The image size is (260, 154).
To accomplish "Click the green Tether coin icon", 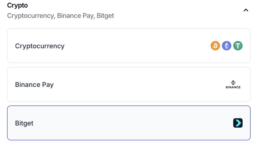I will coord(238,46).
